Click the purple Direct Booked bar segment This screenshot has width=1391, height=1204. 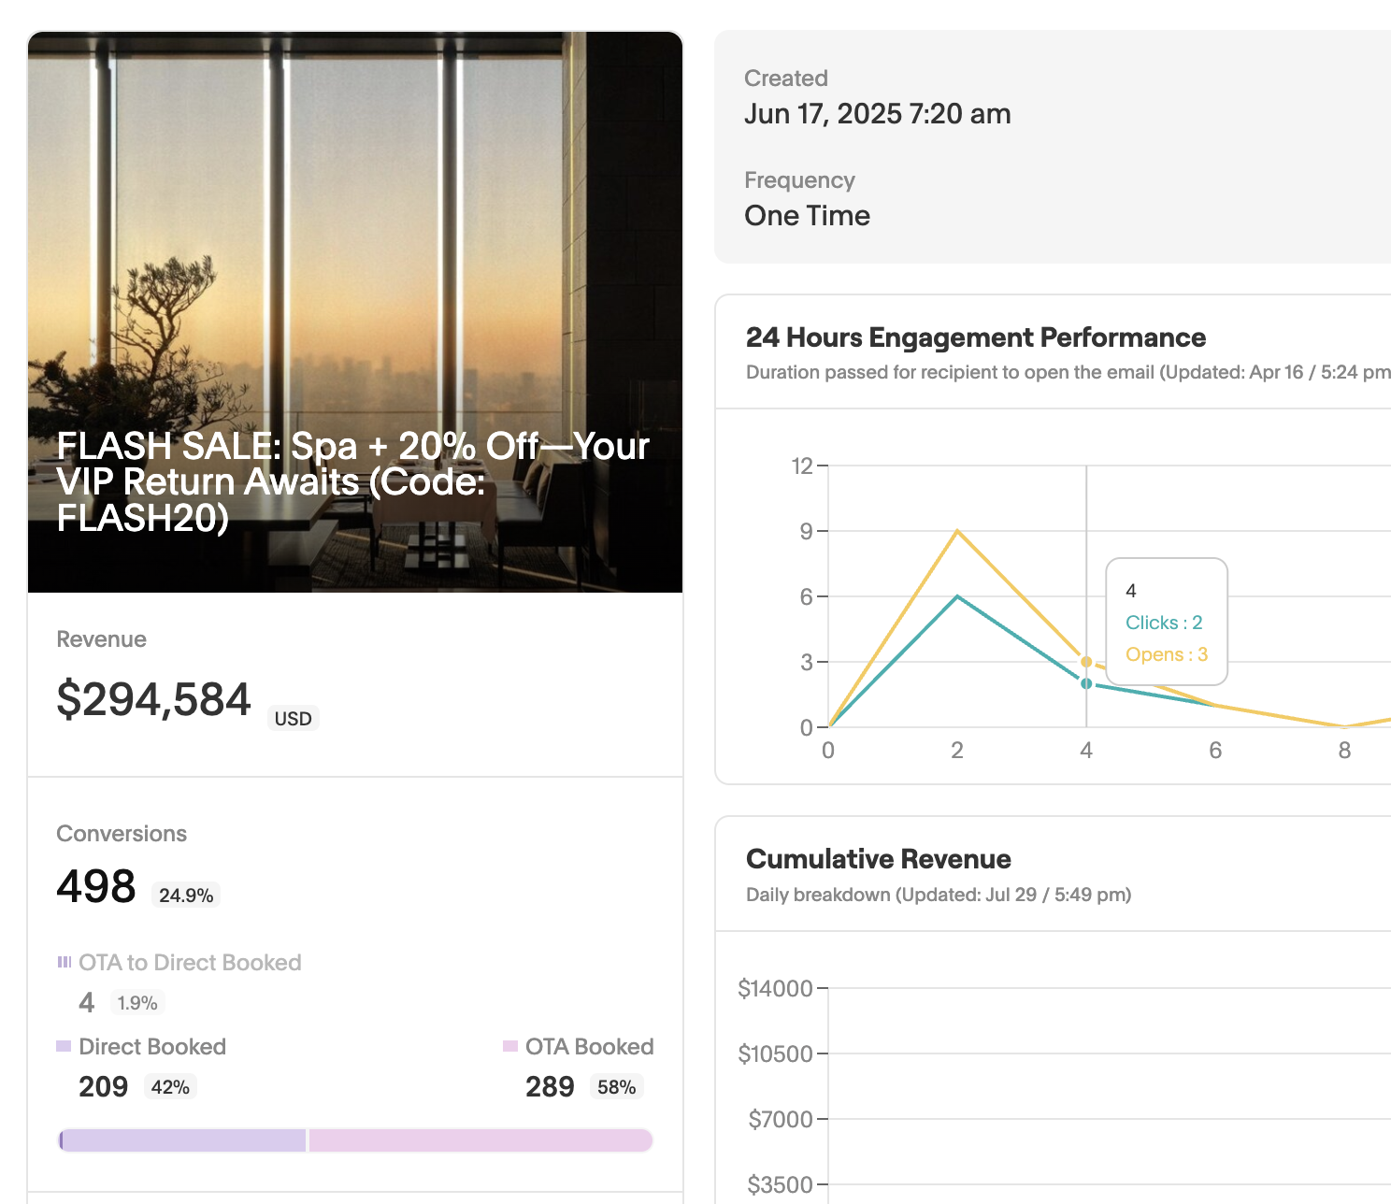click(184, 1140)
